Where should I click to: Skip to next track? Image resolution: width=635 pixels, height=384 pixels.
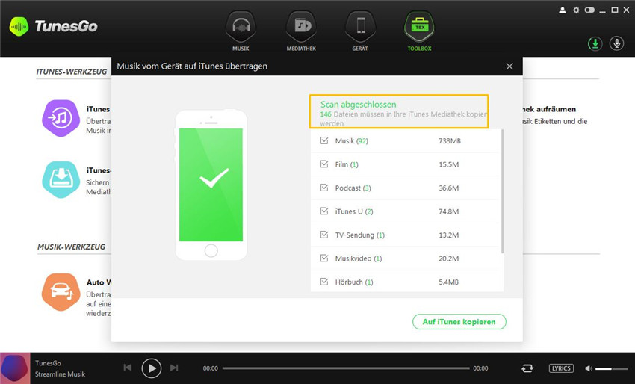coord(174,368)
